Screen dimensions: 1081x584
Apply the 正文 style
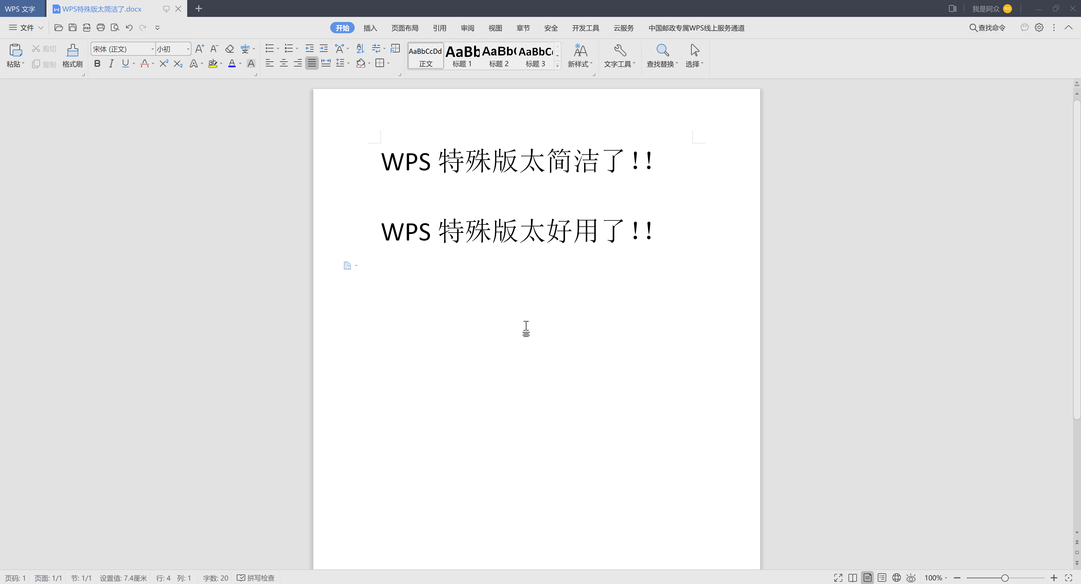tap(426, 55)
